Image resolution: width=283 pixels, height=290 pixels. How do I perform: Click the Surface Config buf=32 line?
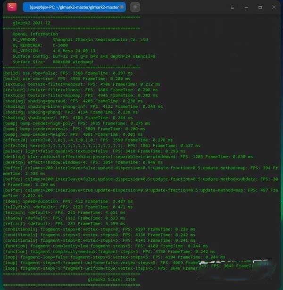[84, 56]
